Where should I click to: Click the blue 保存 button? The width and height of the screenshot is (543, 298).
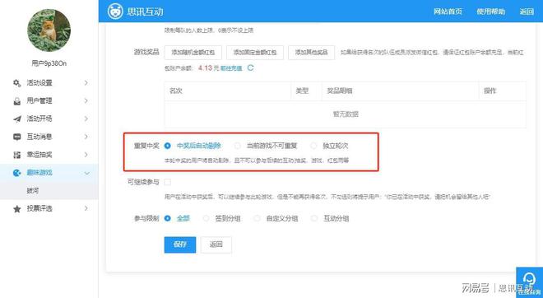(180, 244)
